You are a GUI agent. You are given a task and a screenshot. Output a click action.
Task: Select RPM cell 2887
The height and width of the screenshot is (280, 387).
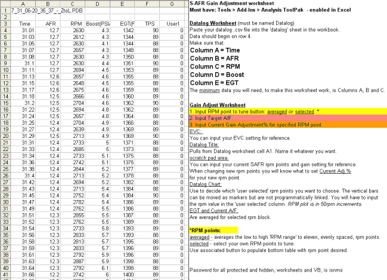tap(73, 261)
